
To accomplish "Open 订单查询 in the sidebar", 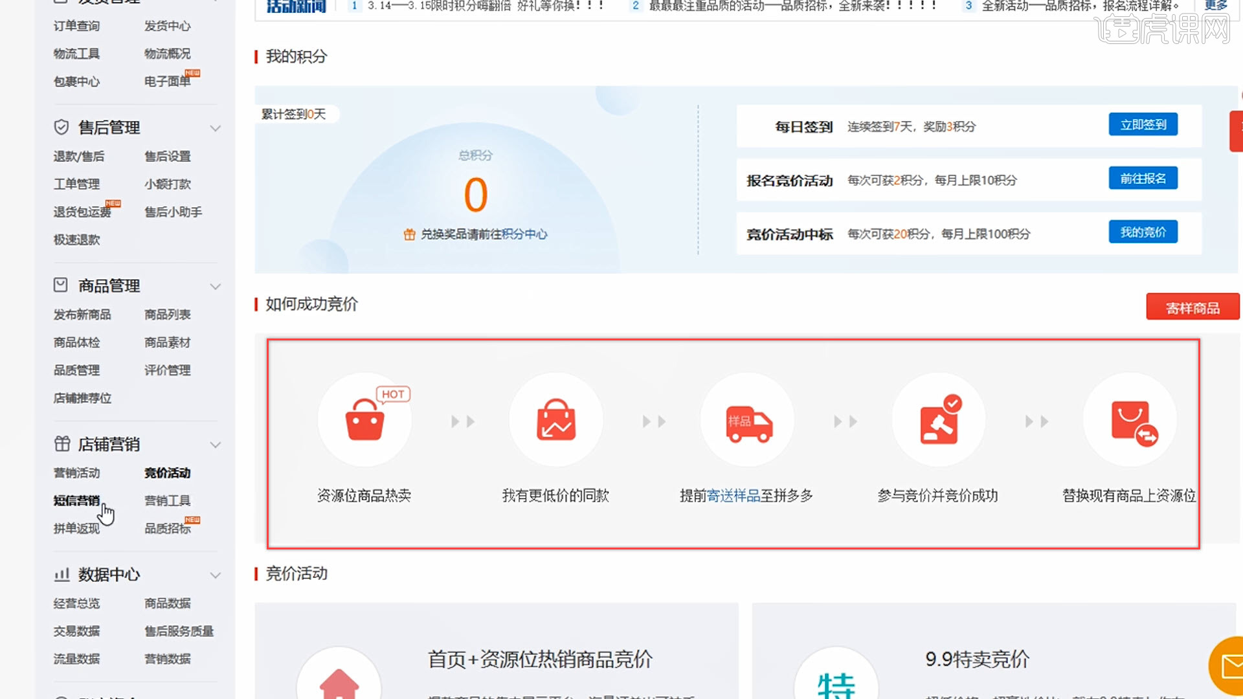I will click(76, 26).
